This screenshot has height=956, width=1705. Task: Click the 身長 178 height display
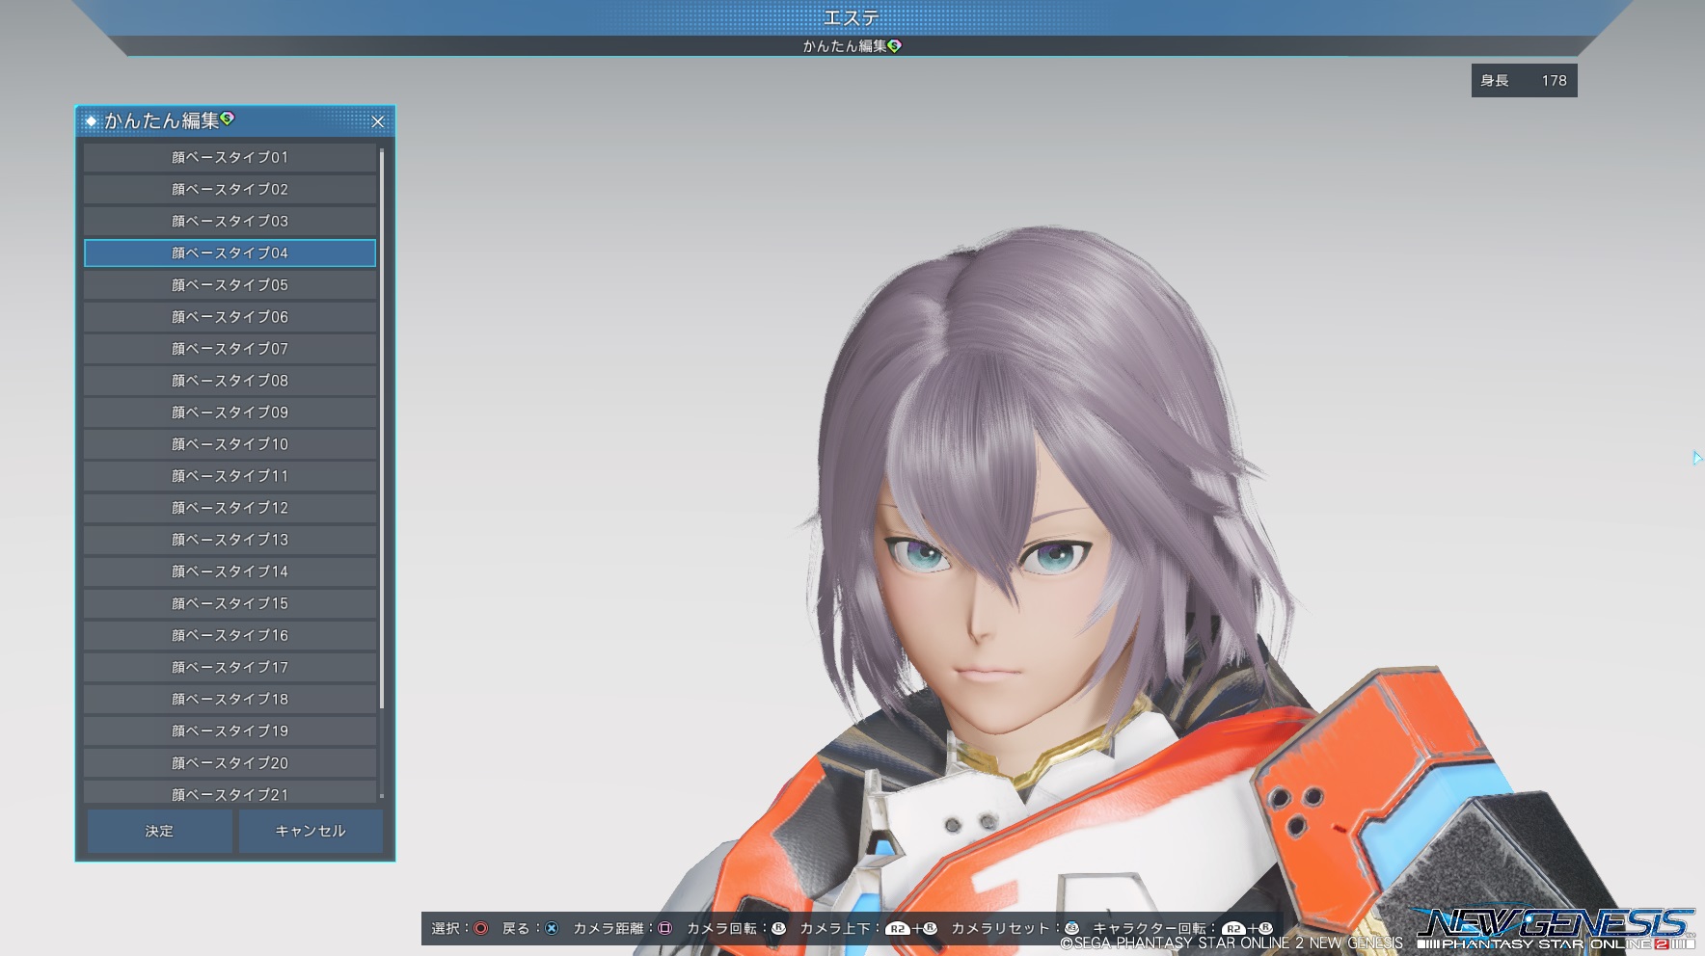pyautogui.click(x=1524, y=81)
